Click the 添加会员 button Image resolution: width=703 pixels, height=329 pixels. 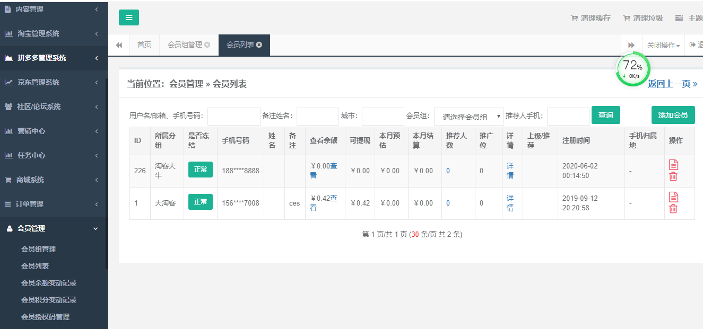pos(673,115)
